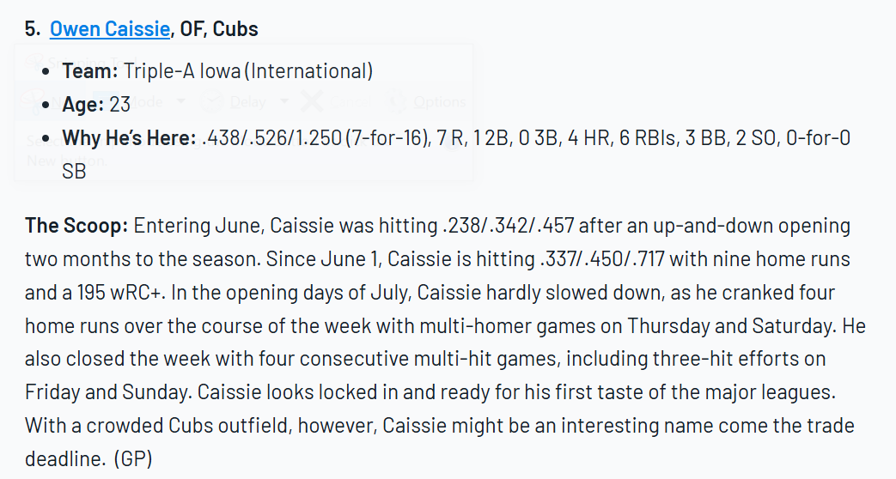Click the faded Options label

(x=439, y=101)
